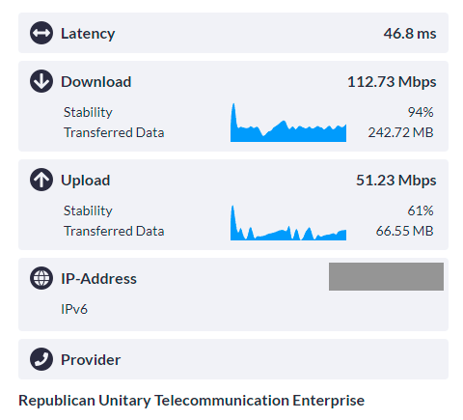Click the 242.72 MB transferred data value
Viewport: 463px width, 420px height.
coord(400,132)
